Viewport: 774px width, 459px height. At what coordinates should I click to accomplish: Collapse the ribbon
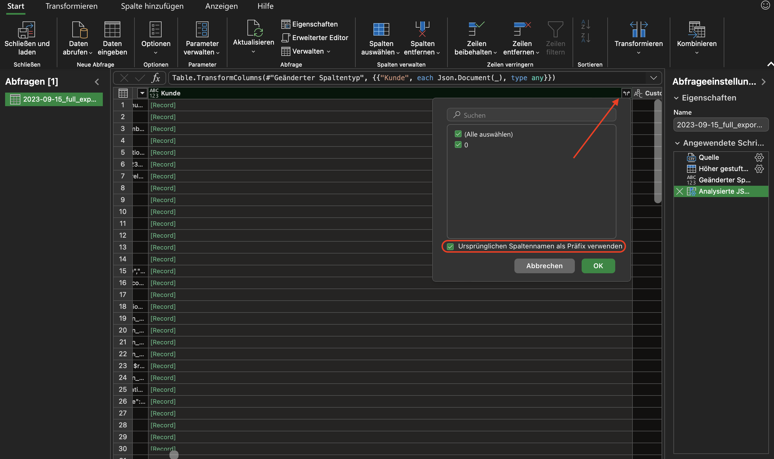pyautogui.click(x=770, y=64)
